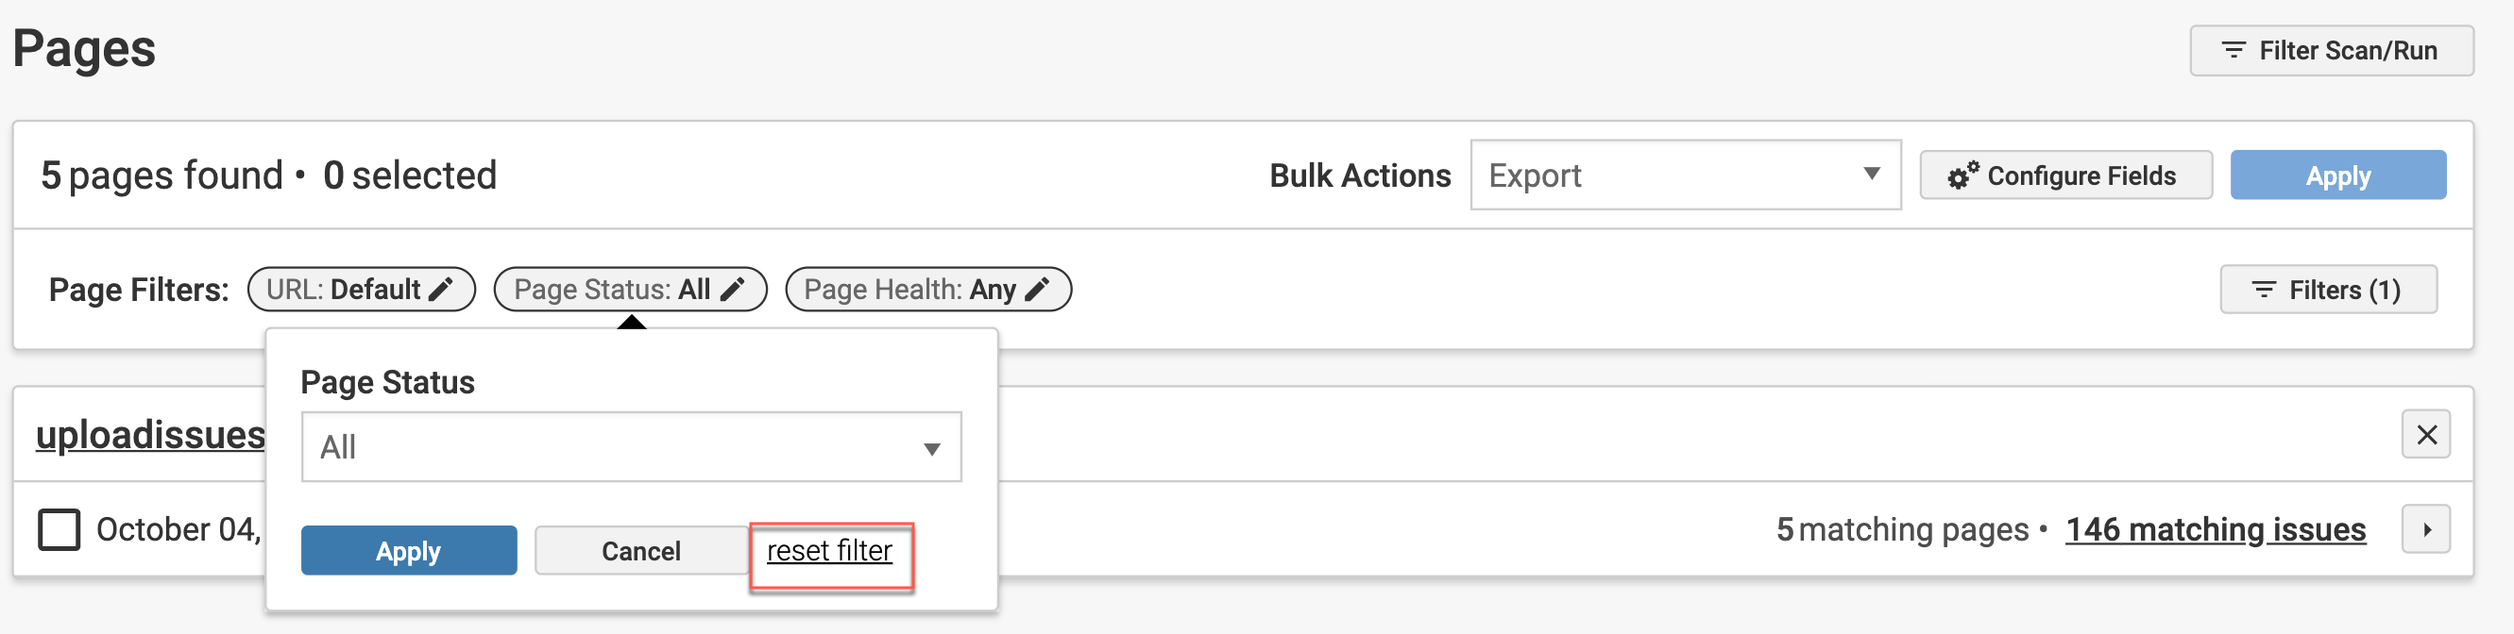2514x634 pixels.
Task: Click the filter icon on Filters (1)
Action: (2263, 290)
